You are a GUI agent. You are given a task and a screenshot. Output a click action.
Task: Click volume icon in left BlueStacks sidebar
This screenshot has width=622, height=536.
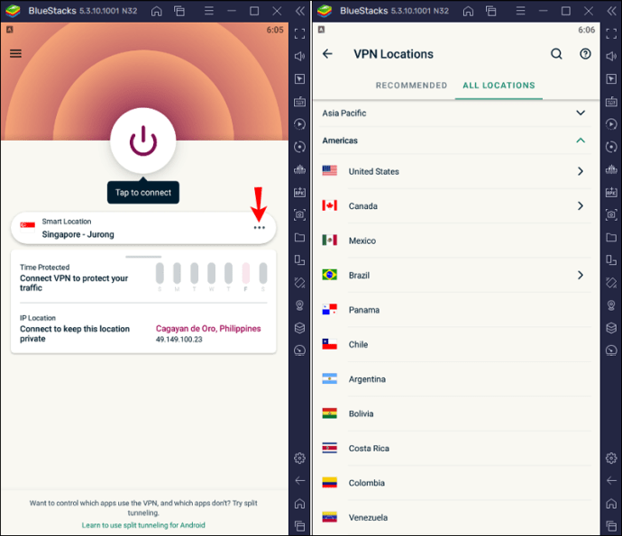coord(299,56)
